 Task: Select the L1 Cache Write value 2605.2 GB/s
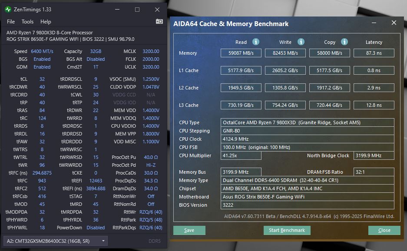[x=285, y=70]
